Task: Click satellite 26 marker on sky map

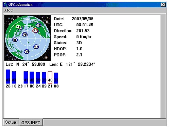Action: (25, 34)
